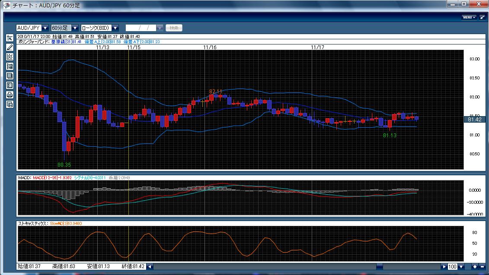Click the detach window arrow icon
Viewport: 489px width, 275px height.
482,17
